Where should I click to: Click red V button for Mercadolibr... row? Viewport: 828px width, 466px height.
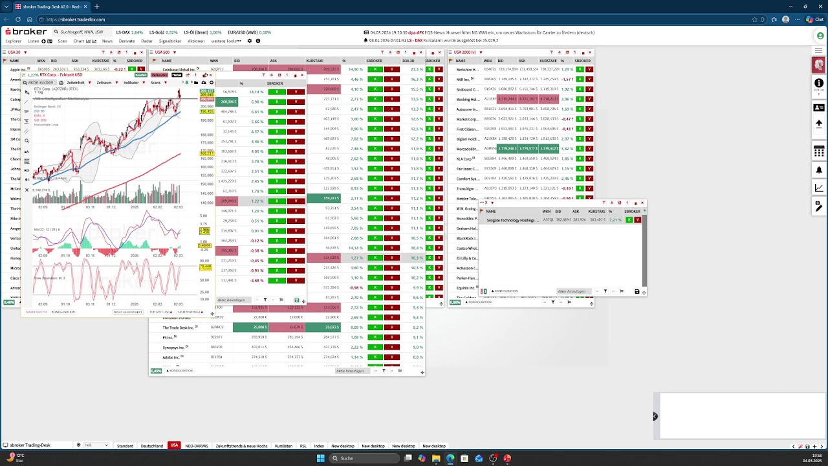pyautogui.click(x=589, y=149)
